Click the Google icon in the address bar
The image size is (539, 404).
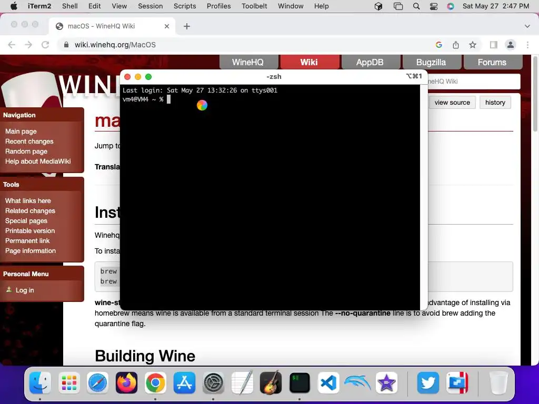tap(438, 45)
